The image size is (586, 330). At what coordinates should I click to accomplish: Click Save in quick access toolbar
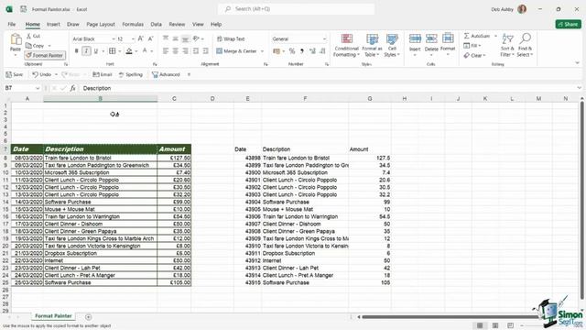tap(15, 74)
